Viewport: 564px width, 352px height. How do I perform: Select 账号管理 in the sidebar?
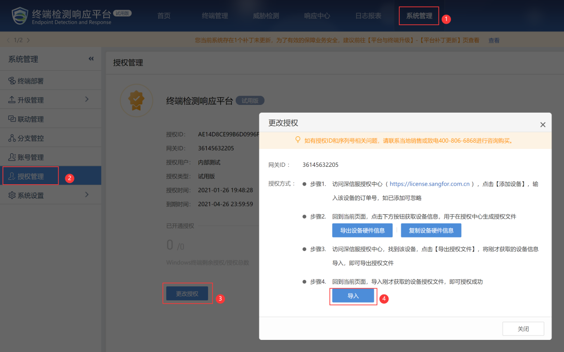[50, 157]
